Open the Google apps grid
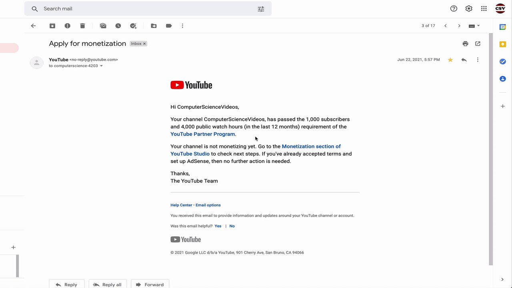 point(484,9)
